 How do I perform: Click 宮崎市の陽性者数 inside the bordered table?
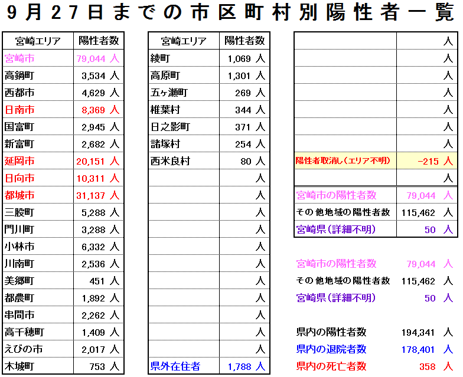(337, 195)
